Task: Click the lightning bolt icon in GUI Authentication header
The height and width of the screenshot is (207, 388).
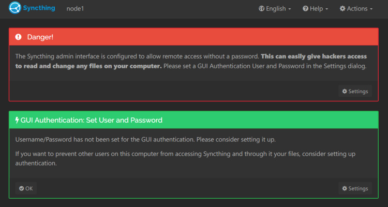Action: pyautogui.click(x=17, y=120)
